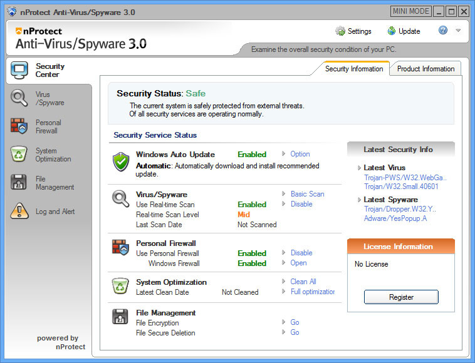Open Windows Auto Update Option link
Screen dimensions: 475x363
tap(300, 154)
